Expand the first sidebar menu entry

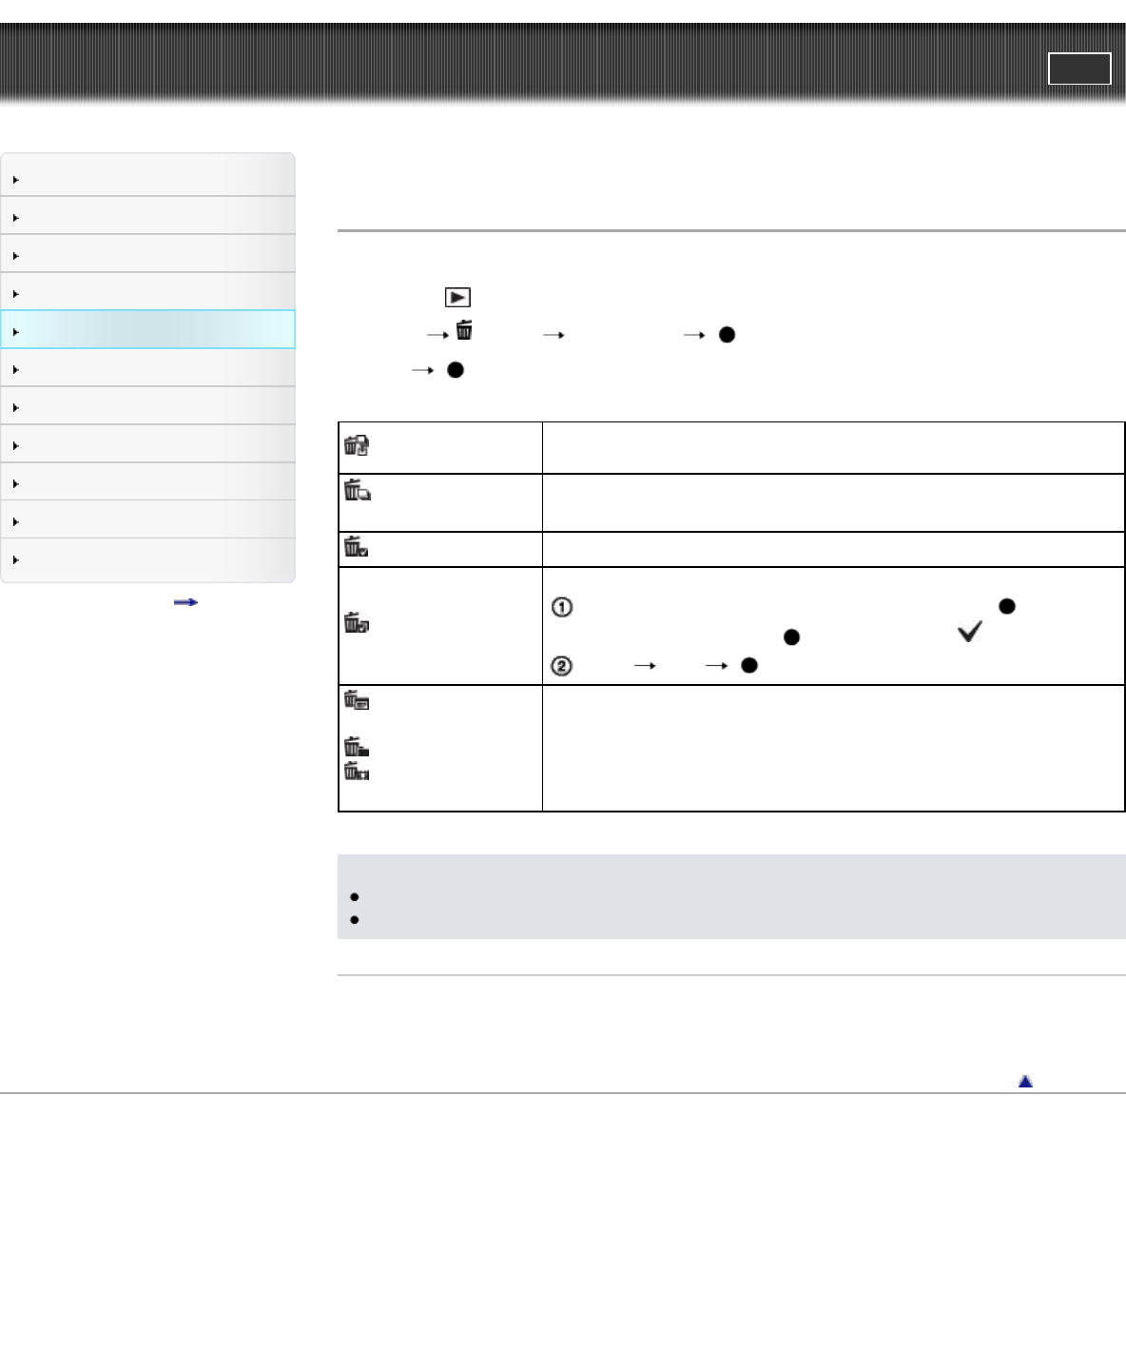147,179
